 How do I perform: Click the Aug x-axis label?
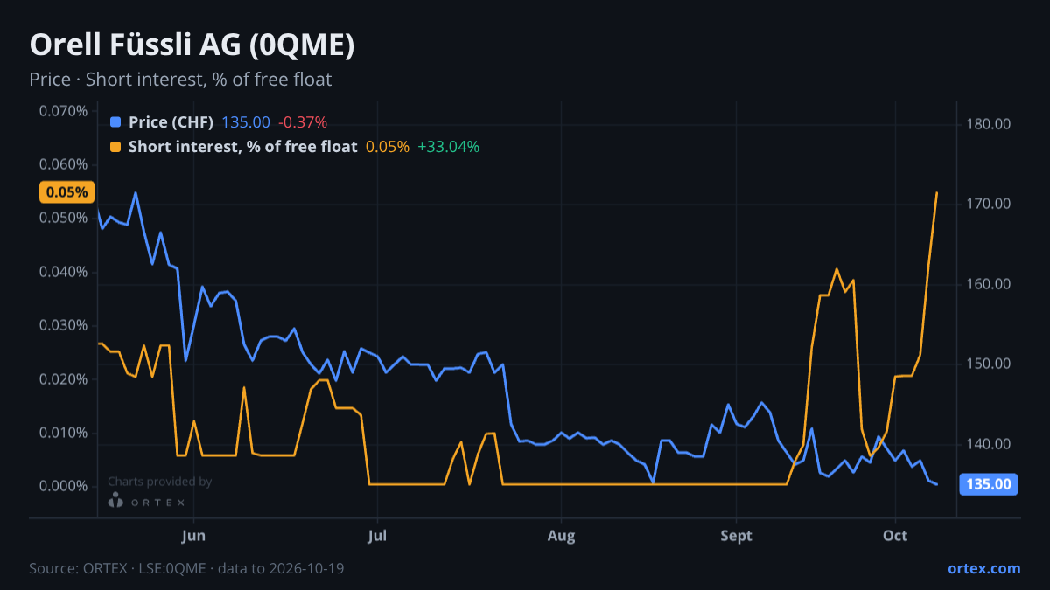[561, 536]
